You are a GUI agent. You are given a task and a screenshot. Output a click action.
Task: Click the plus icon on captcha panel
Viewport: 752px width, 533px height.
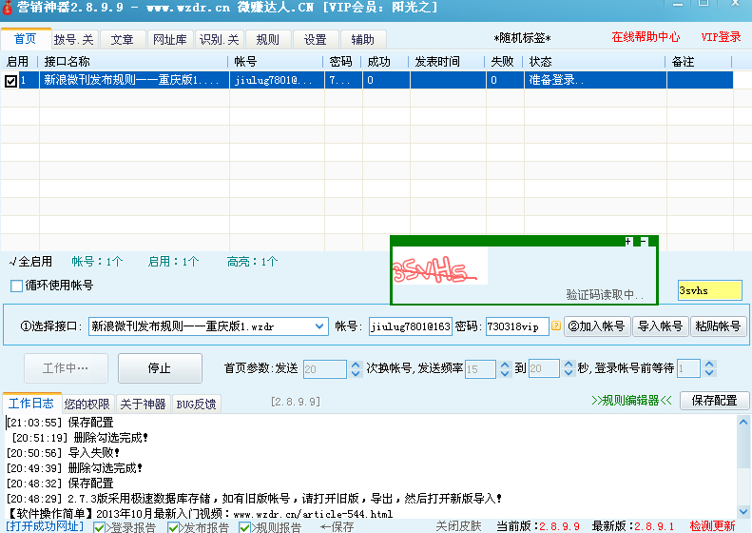coord(627,242)
